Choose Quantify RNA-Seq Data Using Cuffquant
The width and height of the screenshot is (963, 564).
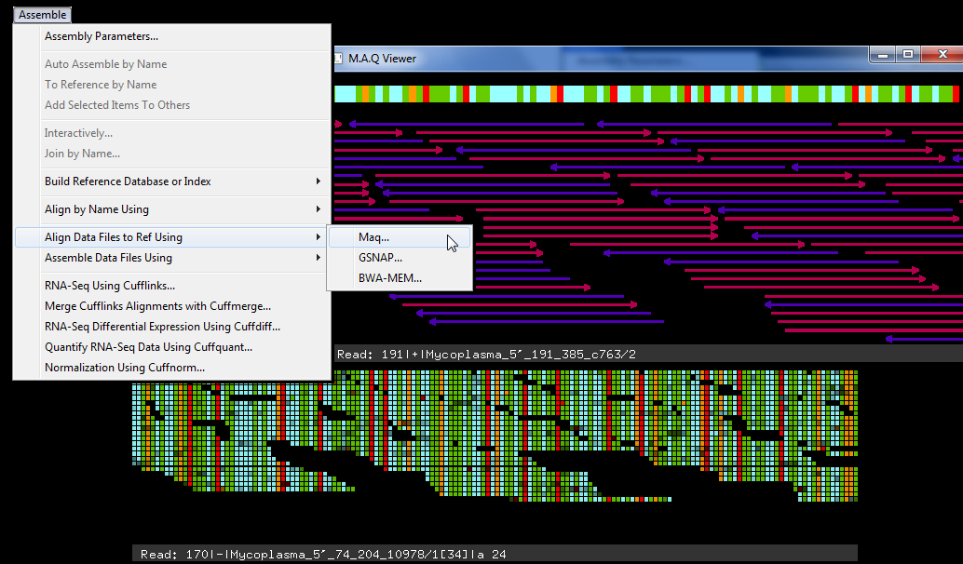point(148,347)
